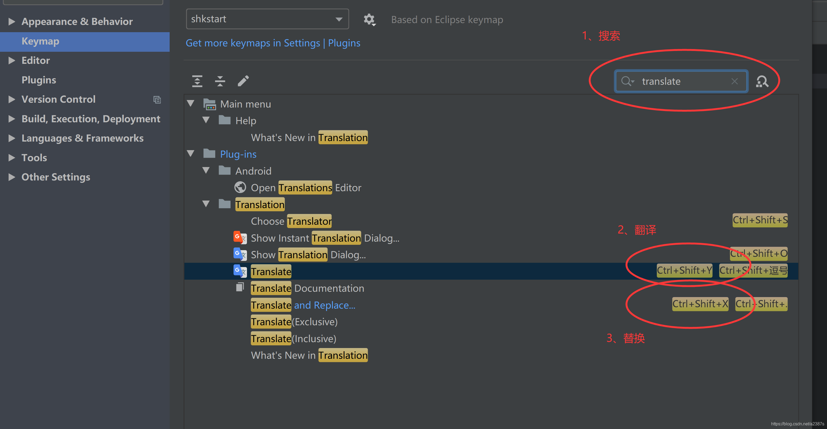Select Other Settings category
The height and width of the screenshot is (429, 827).
(56, 177)
